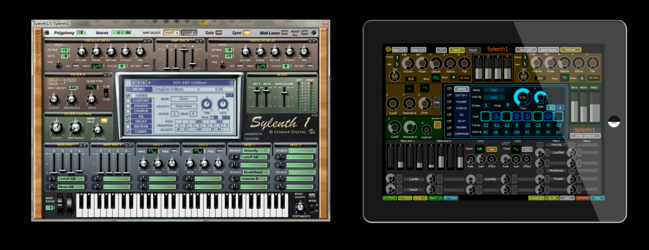Click Open FXB on iPad controller
This screenshot has height=250, width=649.
click(x=399, y=50)
